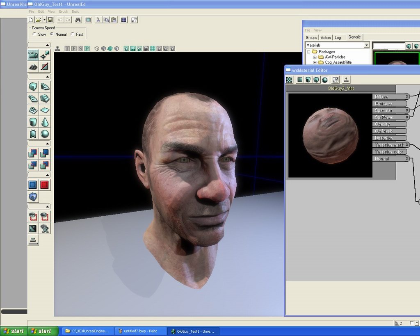
Task: Set camera speed to Slow
Action: point(34,34)
